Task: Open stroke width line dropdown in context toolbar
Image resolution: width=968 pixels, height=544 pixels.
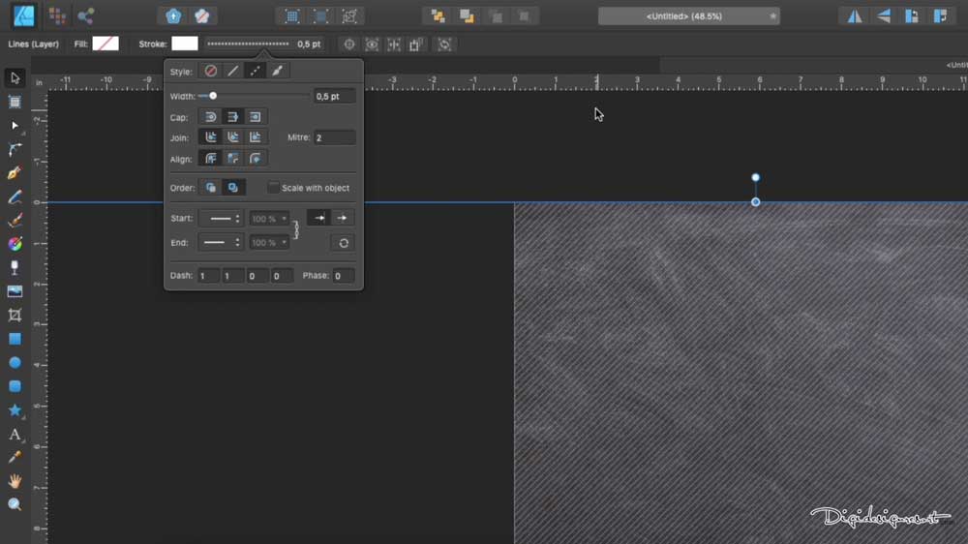Action: point(248,44)
